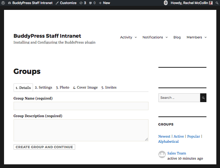Image resolution: width=220 pixels, height=168 pixels.
Task: Switch to the 3. Photo step
Action: click(x=63, y=87)
